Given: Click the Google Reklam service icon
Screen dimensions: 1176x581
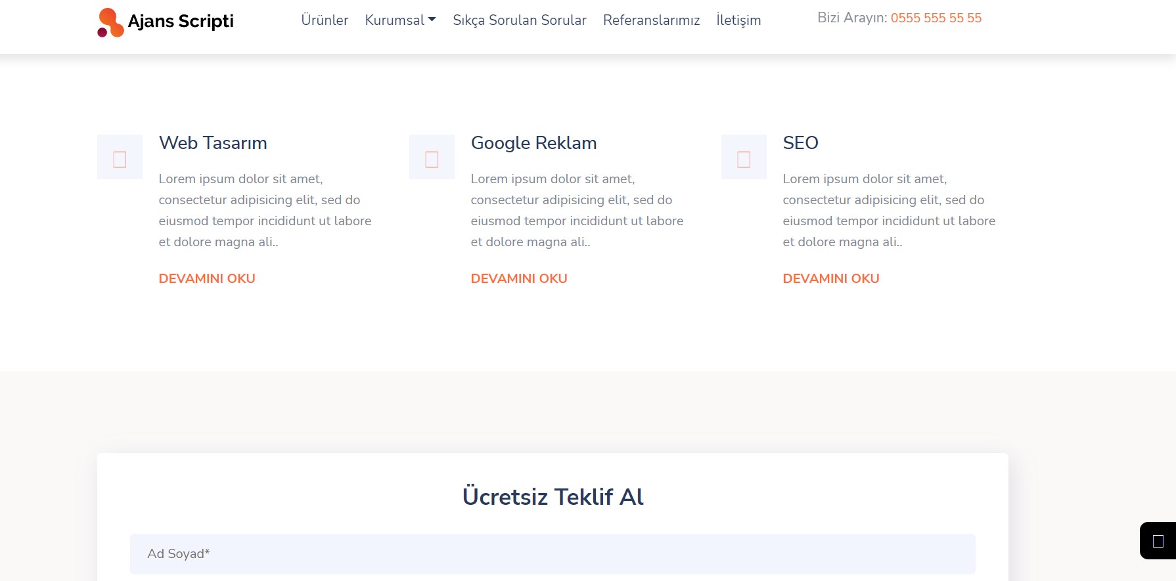Looking at the screenshot, I should [432, 158].
